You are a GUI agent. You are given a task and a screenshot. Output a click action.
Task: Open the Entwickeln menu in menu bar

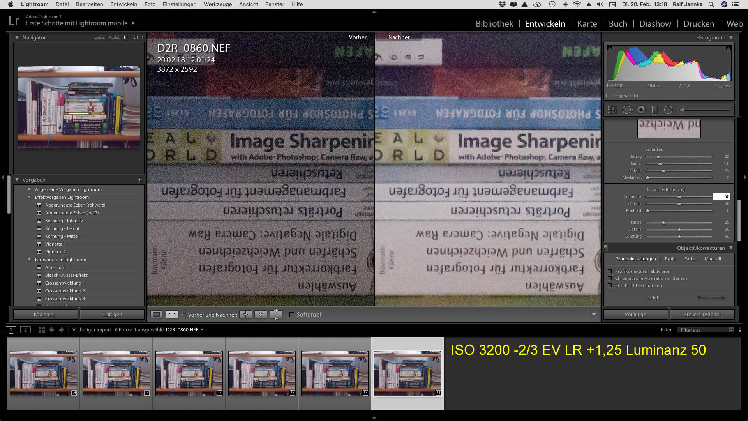tap(123, 4)
